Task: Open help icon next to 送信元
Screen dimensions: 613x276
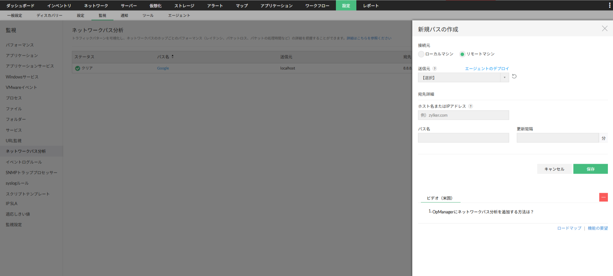Action: (x=435, y=69)
